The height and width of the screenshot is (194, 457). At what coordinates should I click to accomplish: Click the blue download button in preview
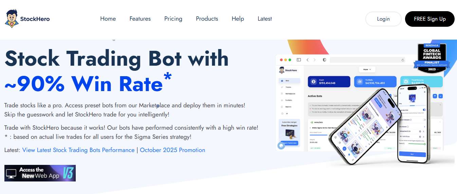pyautogui.click(x=441, y=96)
